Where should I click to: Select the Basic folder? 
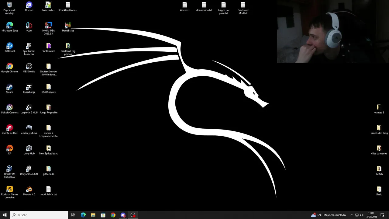pos(379,191)
